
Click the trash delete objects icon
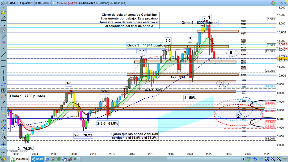(x=4, y=132)
